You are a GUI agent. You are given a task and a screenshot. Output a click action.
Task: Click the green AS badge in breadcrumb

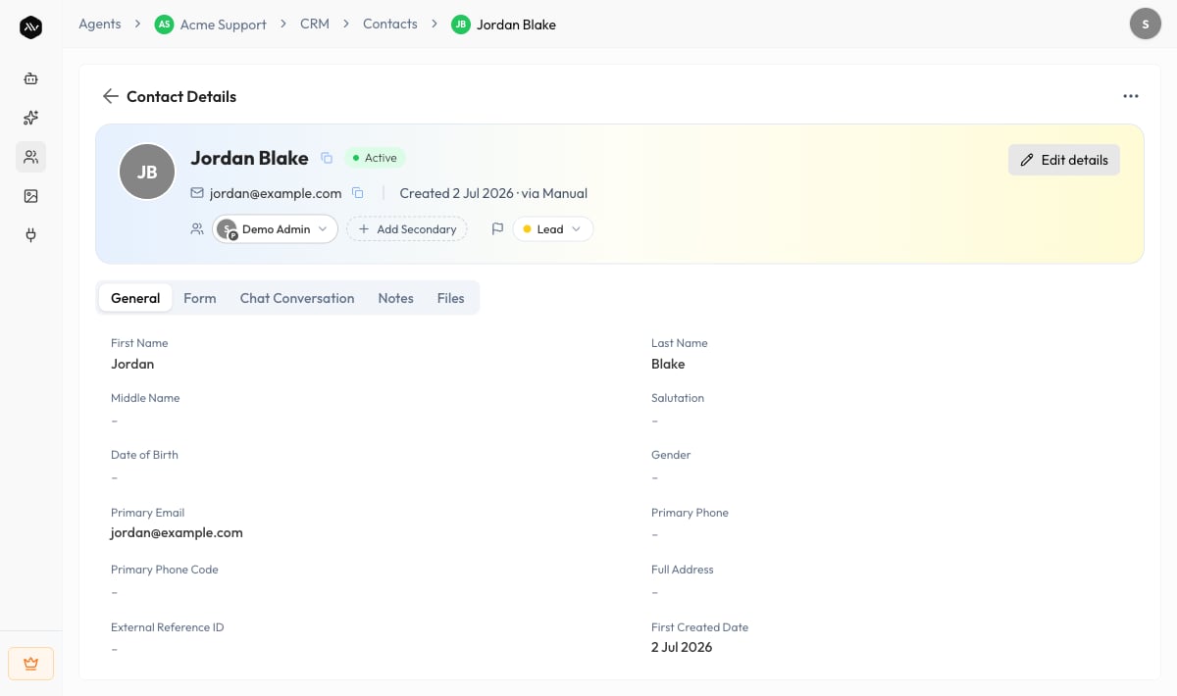tap(164, 25)
